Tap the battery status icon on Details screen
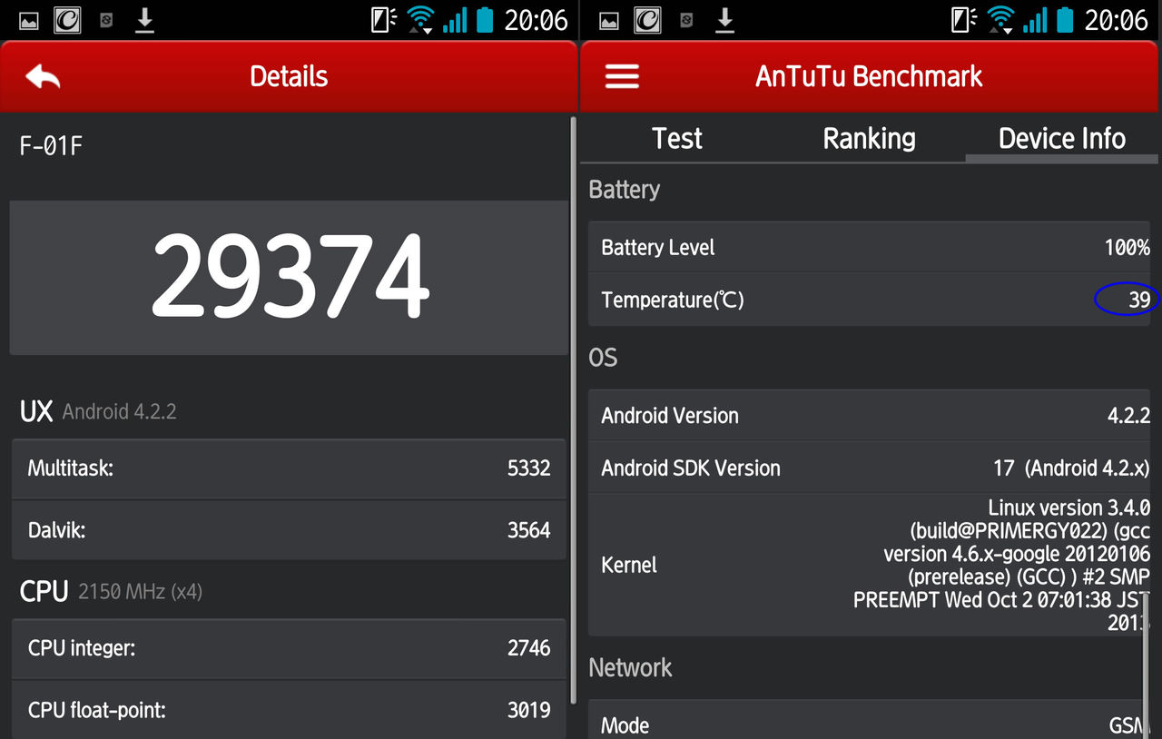Screen dimensions: 1162x739 click(486, 20)
